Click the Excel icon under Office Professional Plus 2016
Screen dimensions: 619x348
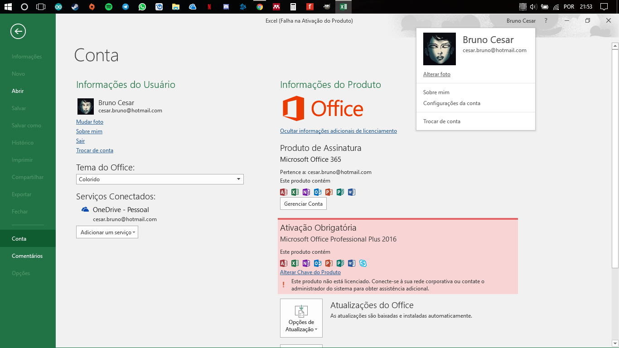click(x=295, y=263)
